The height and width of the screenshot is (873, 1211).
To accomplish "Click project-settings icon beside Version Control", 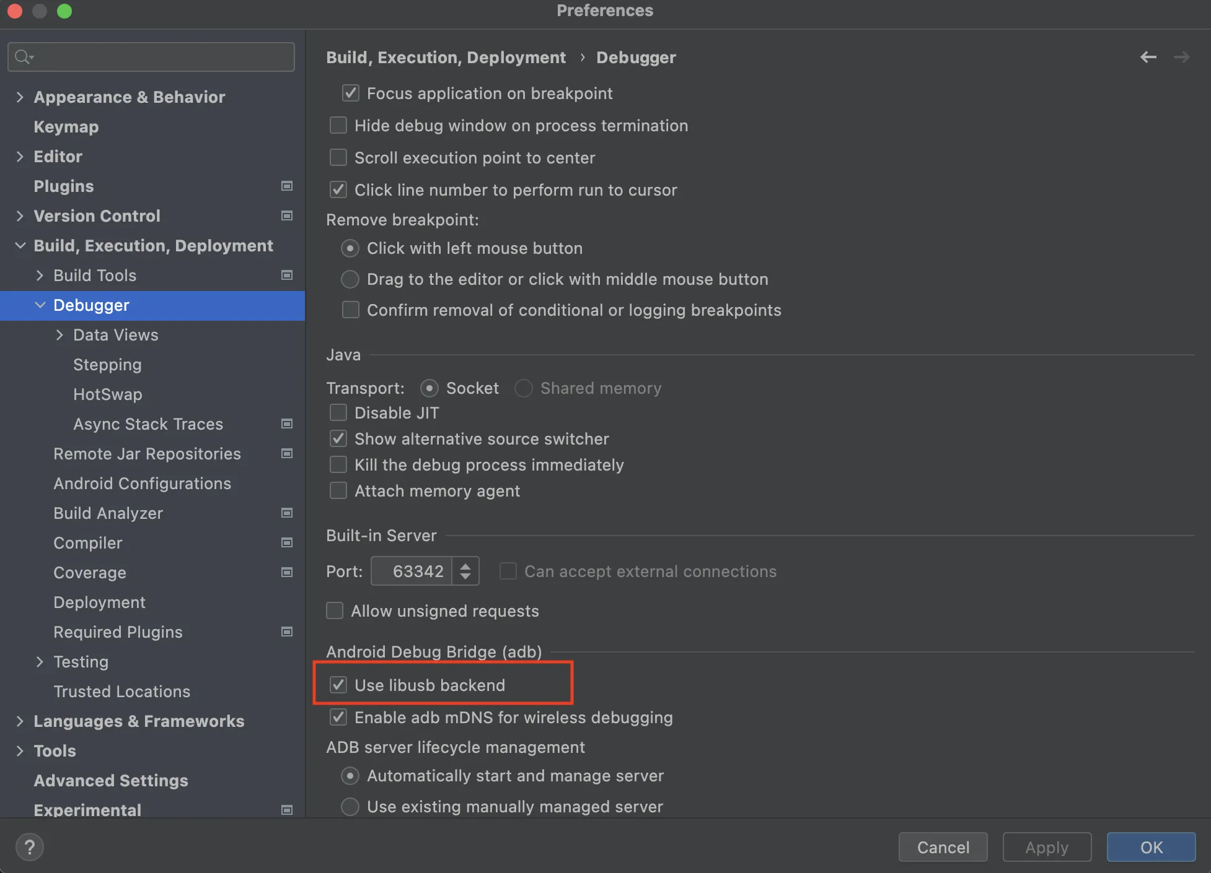I will pos(287,215).
